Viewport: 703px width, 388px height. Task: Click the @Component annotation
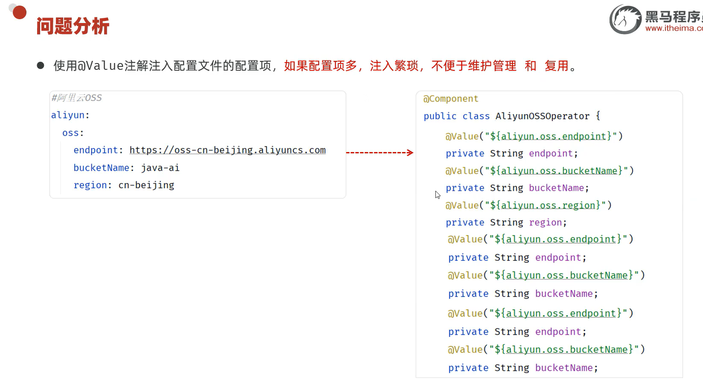click(451, 99)
